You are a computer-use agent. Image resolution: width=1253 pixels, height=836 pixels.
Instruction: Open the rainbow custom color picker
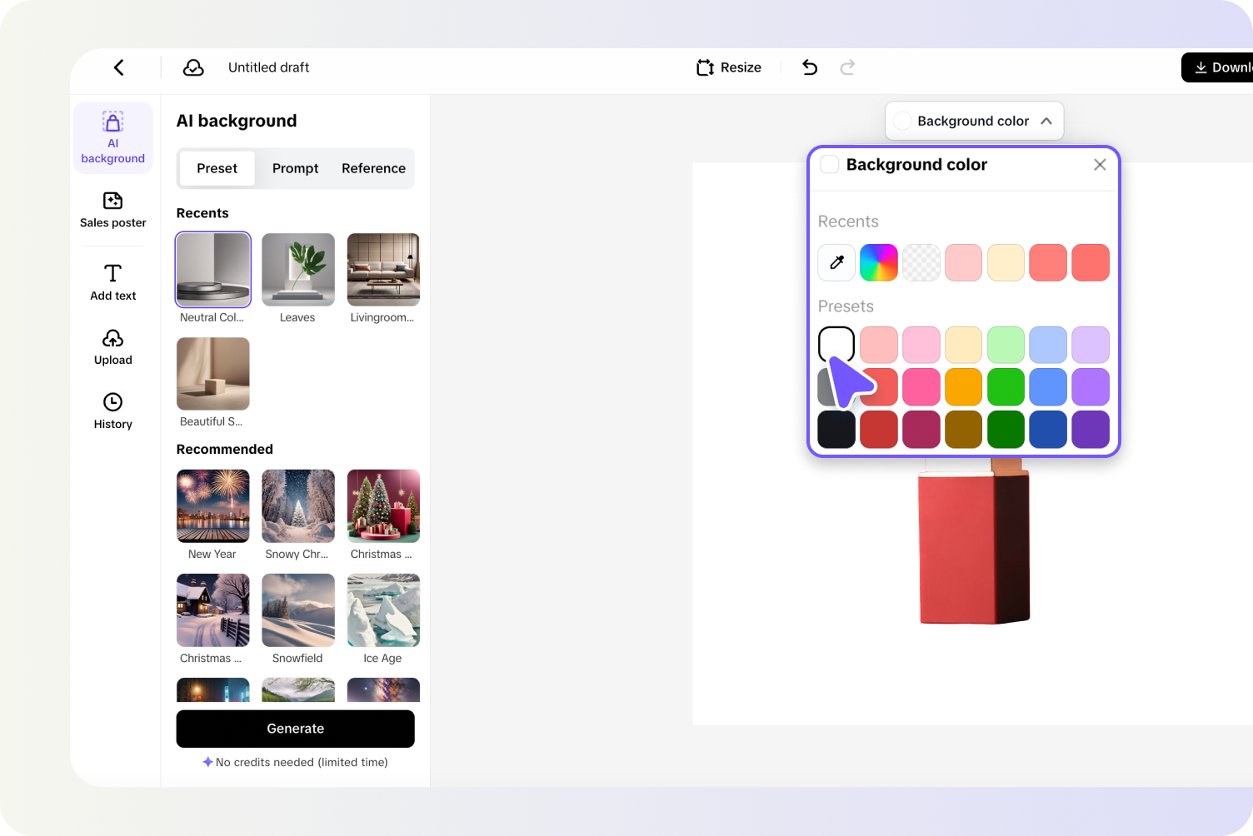pos(879,262)
